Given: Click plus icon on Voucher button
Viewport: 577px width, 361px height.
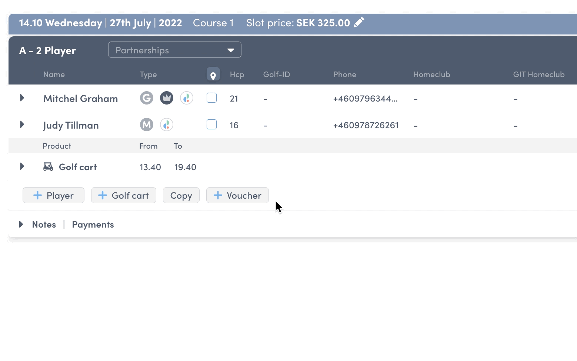Looking at the screenshot, I should (218, 195).
